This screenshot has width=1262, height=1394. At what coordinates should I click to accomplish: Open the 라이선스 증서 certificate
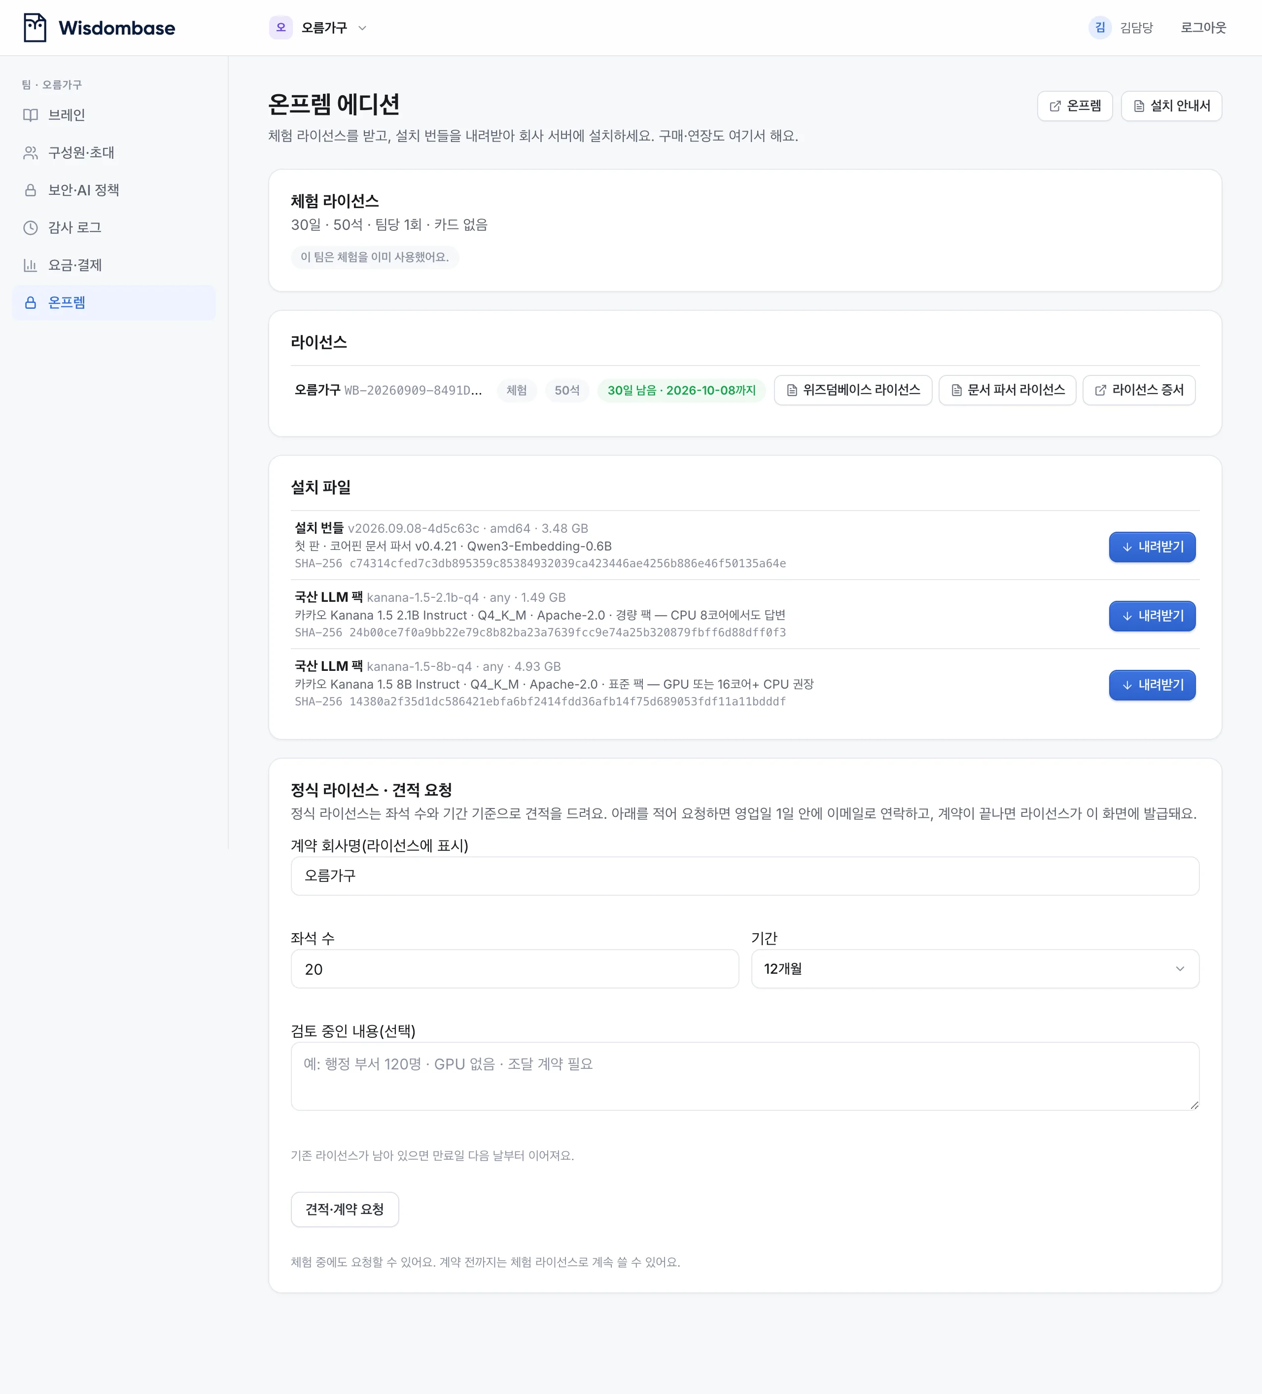click(1139, 390)
